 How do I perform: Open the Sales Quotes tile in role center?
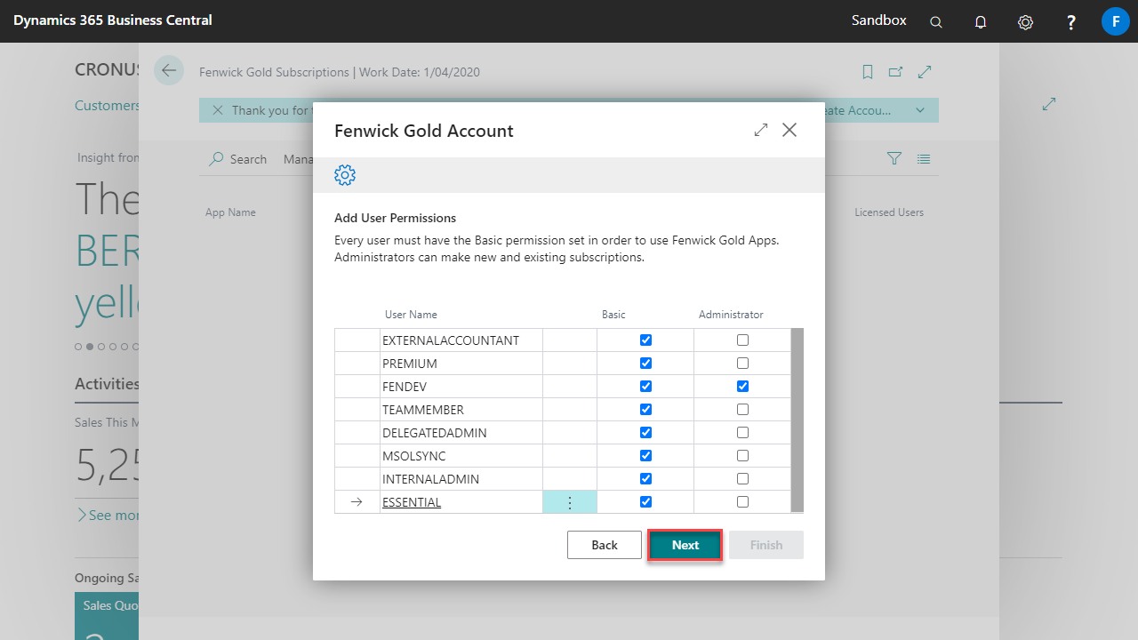point(107,616)
